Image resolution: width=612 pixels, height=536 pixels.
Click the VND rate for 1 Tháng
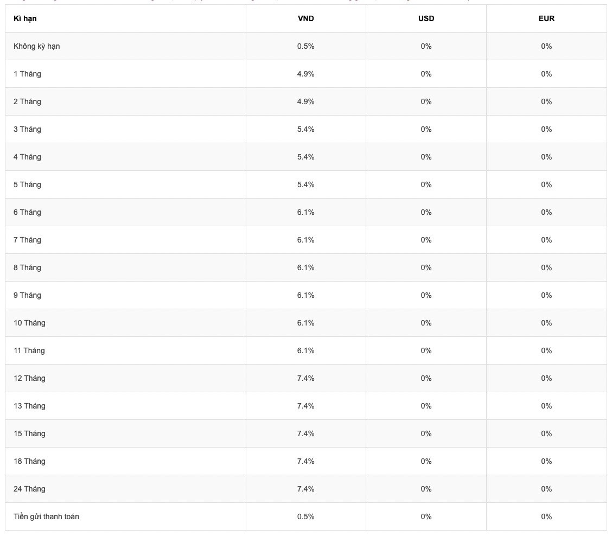[x=305, y=74]
